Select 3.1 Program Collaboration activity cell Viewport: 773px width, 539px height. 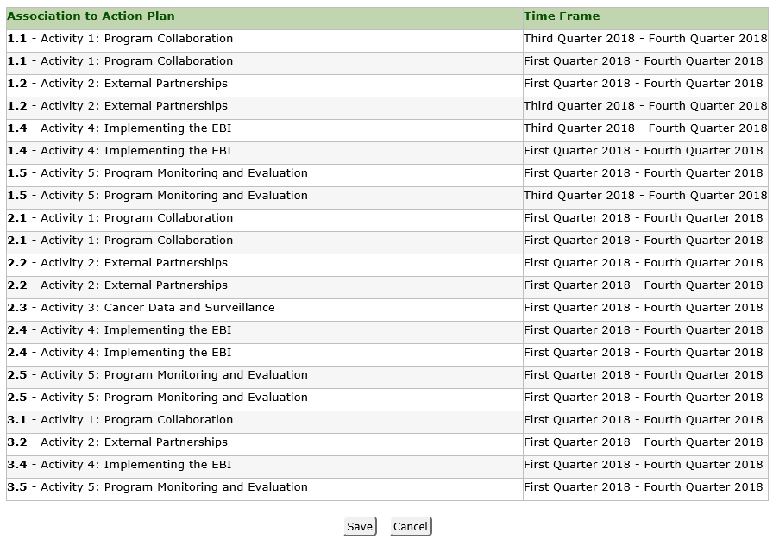pos(120,420)
